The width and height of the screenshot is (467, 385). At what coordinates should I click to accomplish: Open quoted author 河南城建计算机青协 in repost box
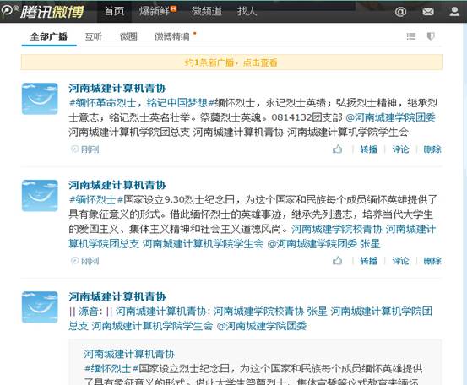(x=129, y=354)
